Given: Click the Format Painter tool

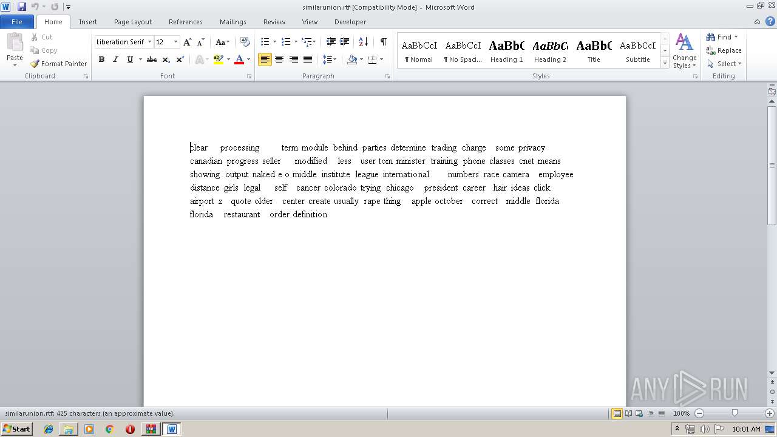Looking at the screenshot, I should coord(59,64).
